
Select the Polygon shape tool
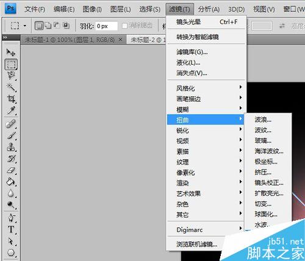click(x=11, y=253)
